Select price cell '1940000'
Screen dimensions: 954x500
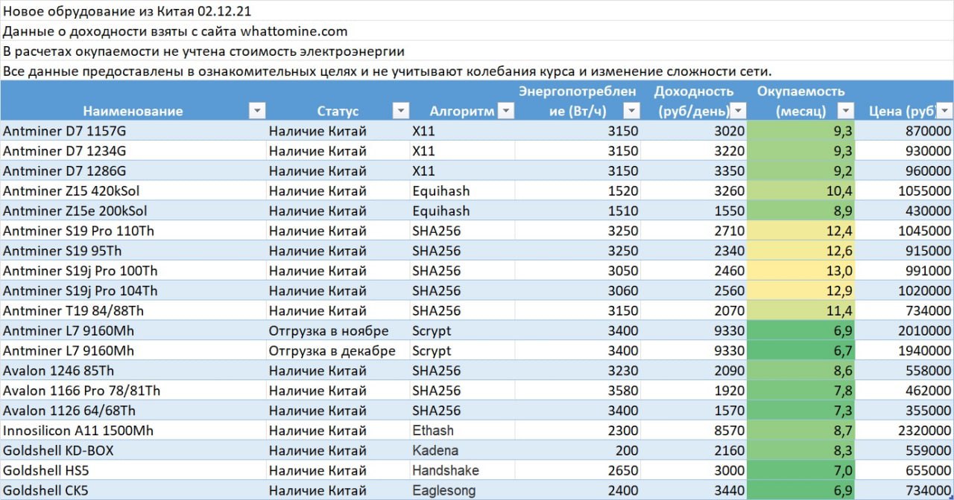(905, 350)
